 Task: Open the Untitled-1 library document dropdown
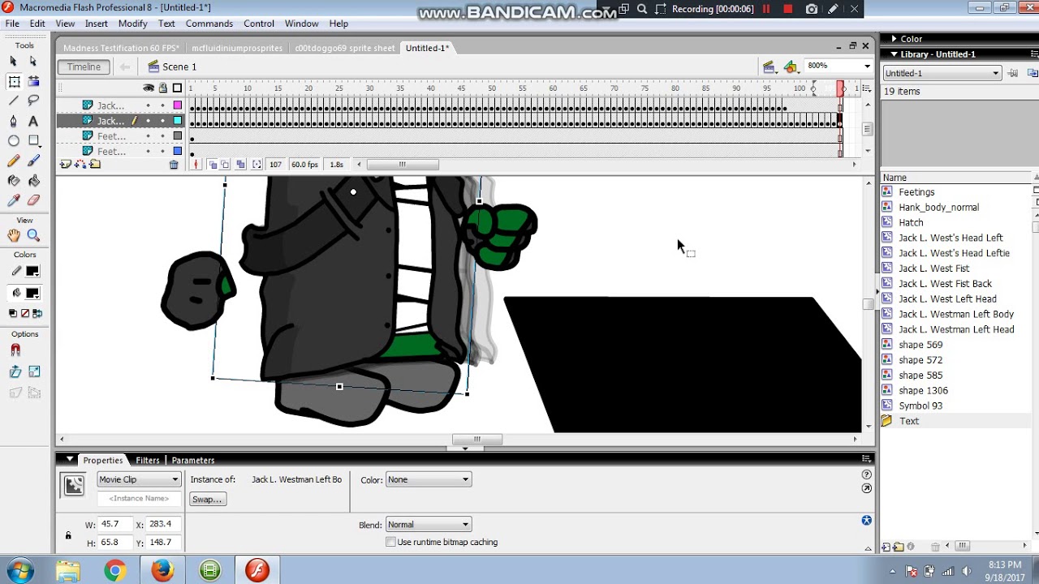tap(942, 73)
